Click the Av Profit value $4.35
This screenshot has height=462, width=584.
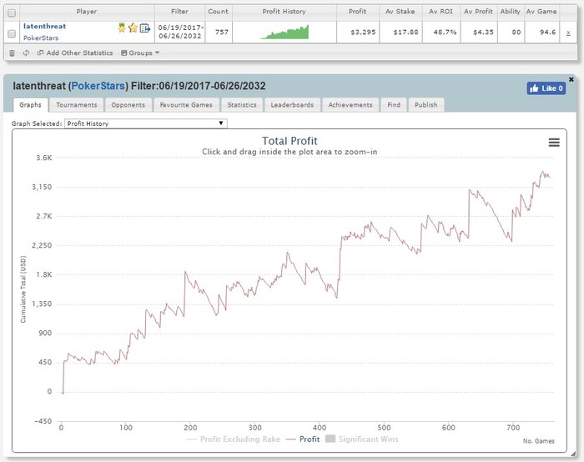pyautogui.click(x=483, y=32)
